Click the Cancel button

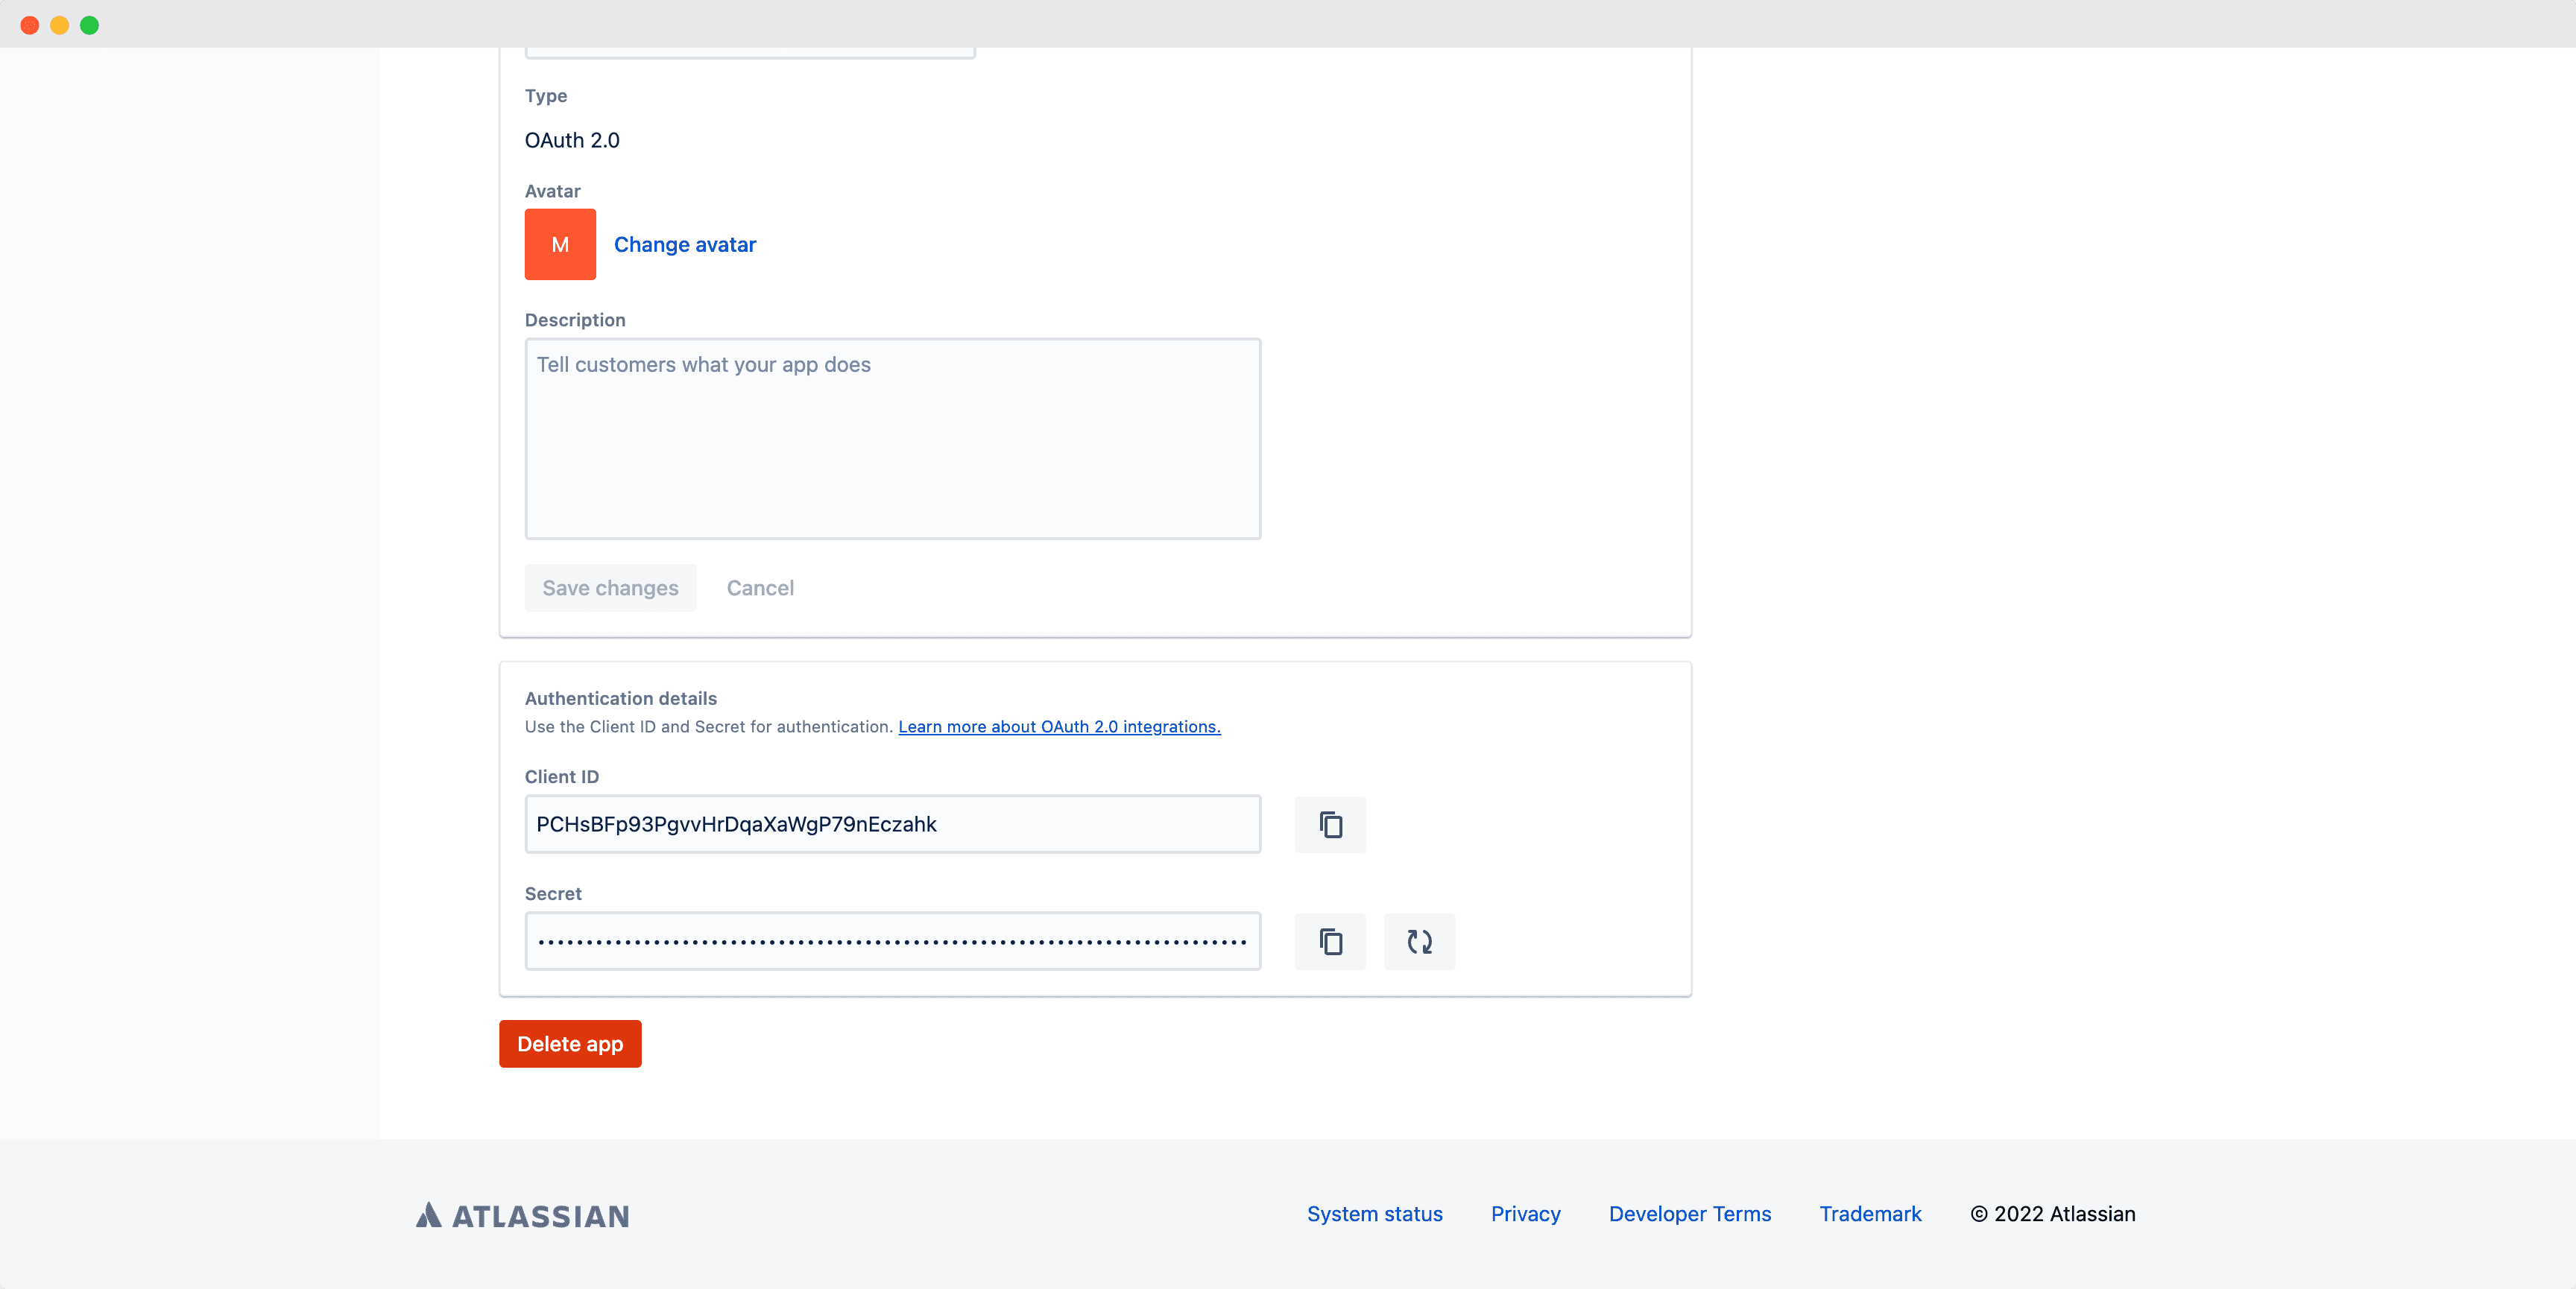(x=760, y=587)
